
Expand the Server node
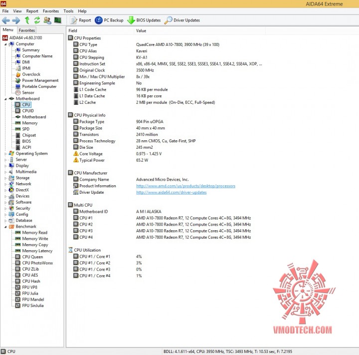pos(5,160)
